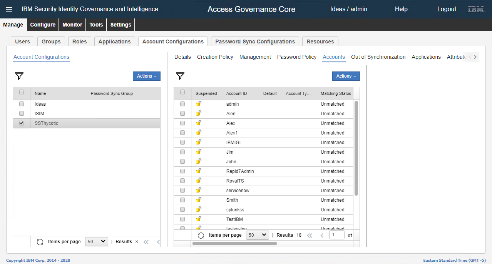492x264 pixels.
Task: Click the padlock icon beside the Alen account
Action: (x=198, y=113)
